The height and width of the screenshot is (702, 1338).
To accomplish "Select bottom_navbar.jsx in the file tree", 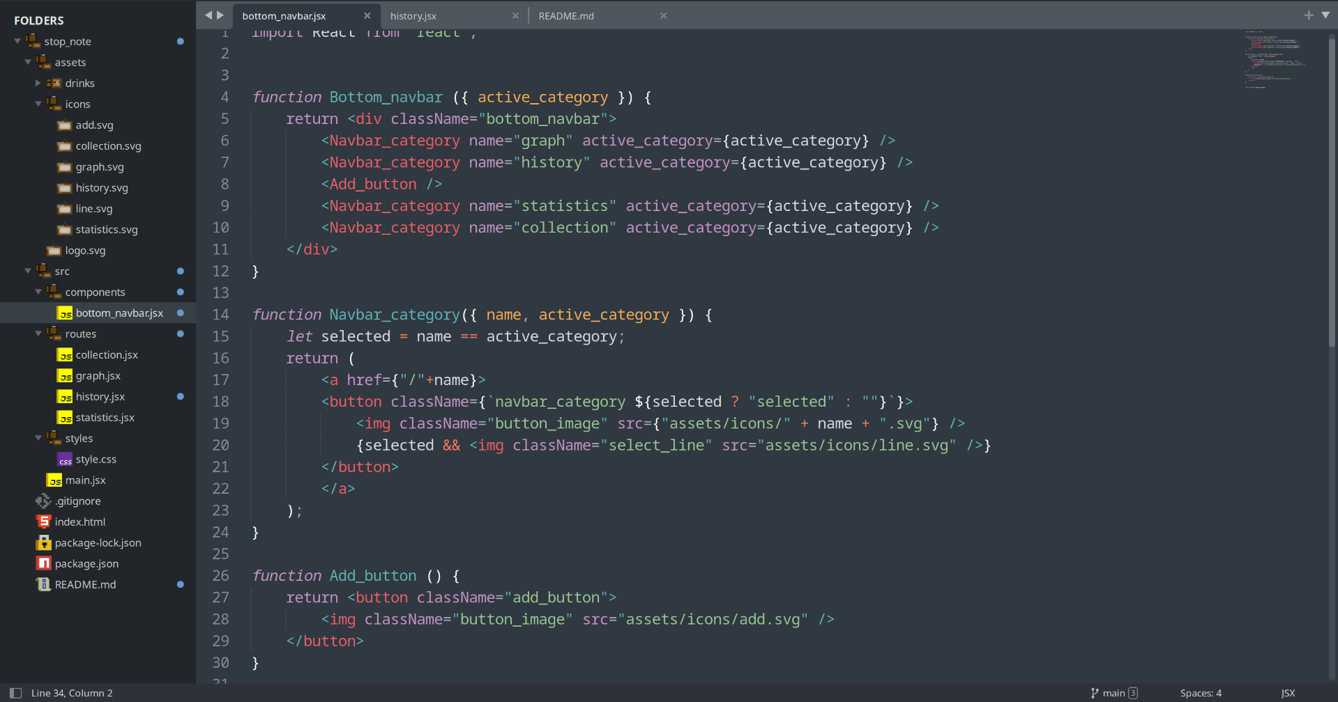I will click(119, 313).
